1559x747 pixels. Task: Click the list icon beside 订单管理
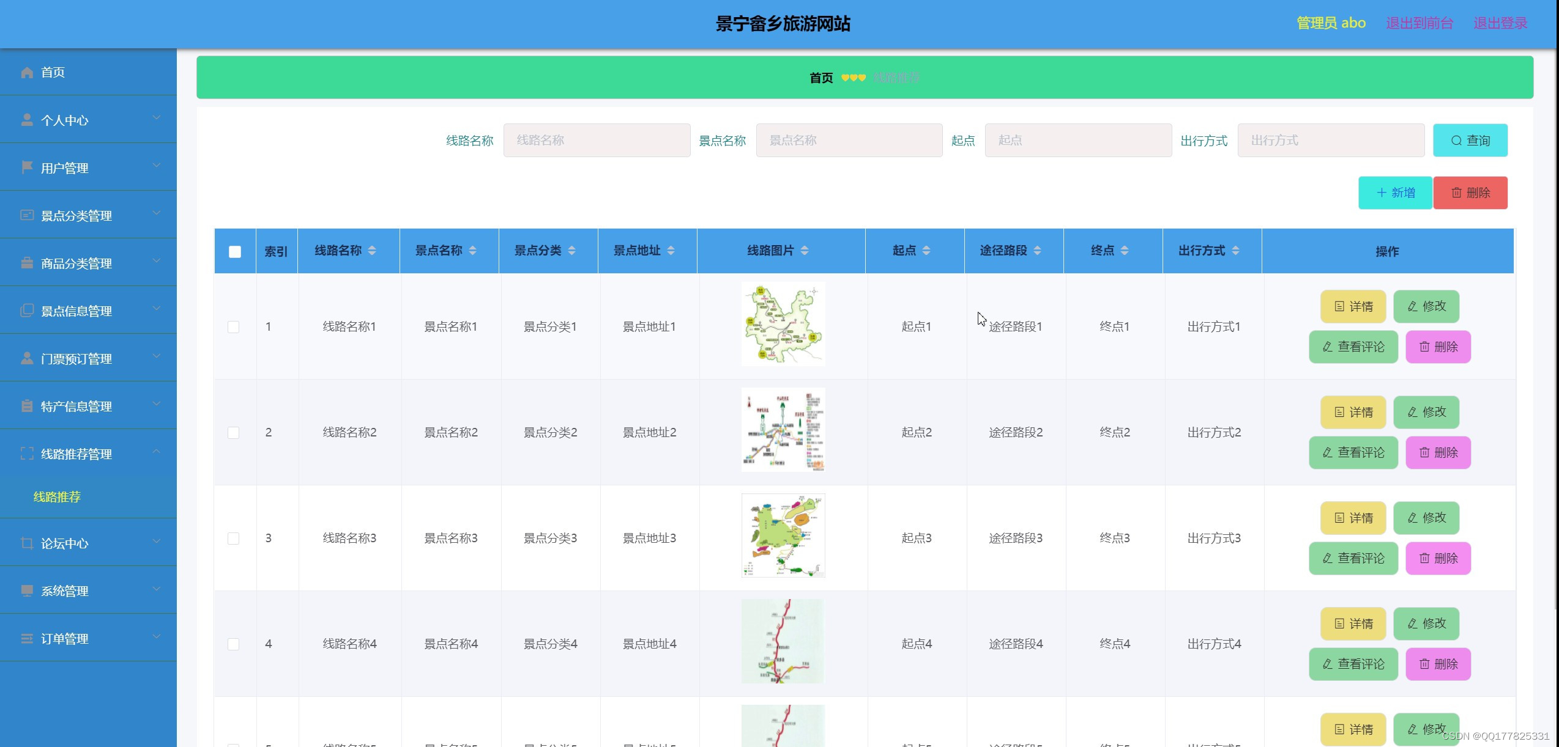coord(27,638)
